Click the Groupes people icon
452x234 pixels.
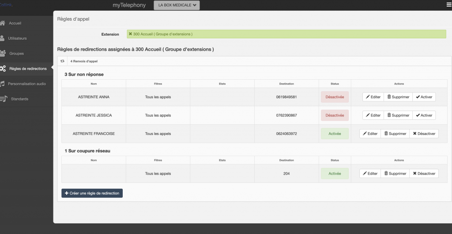pos(3,53)
